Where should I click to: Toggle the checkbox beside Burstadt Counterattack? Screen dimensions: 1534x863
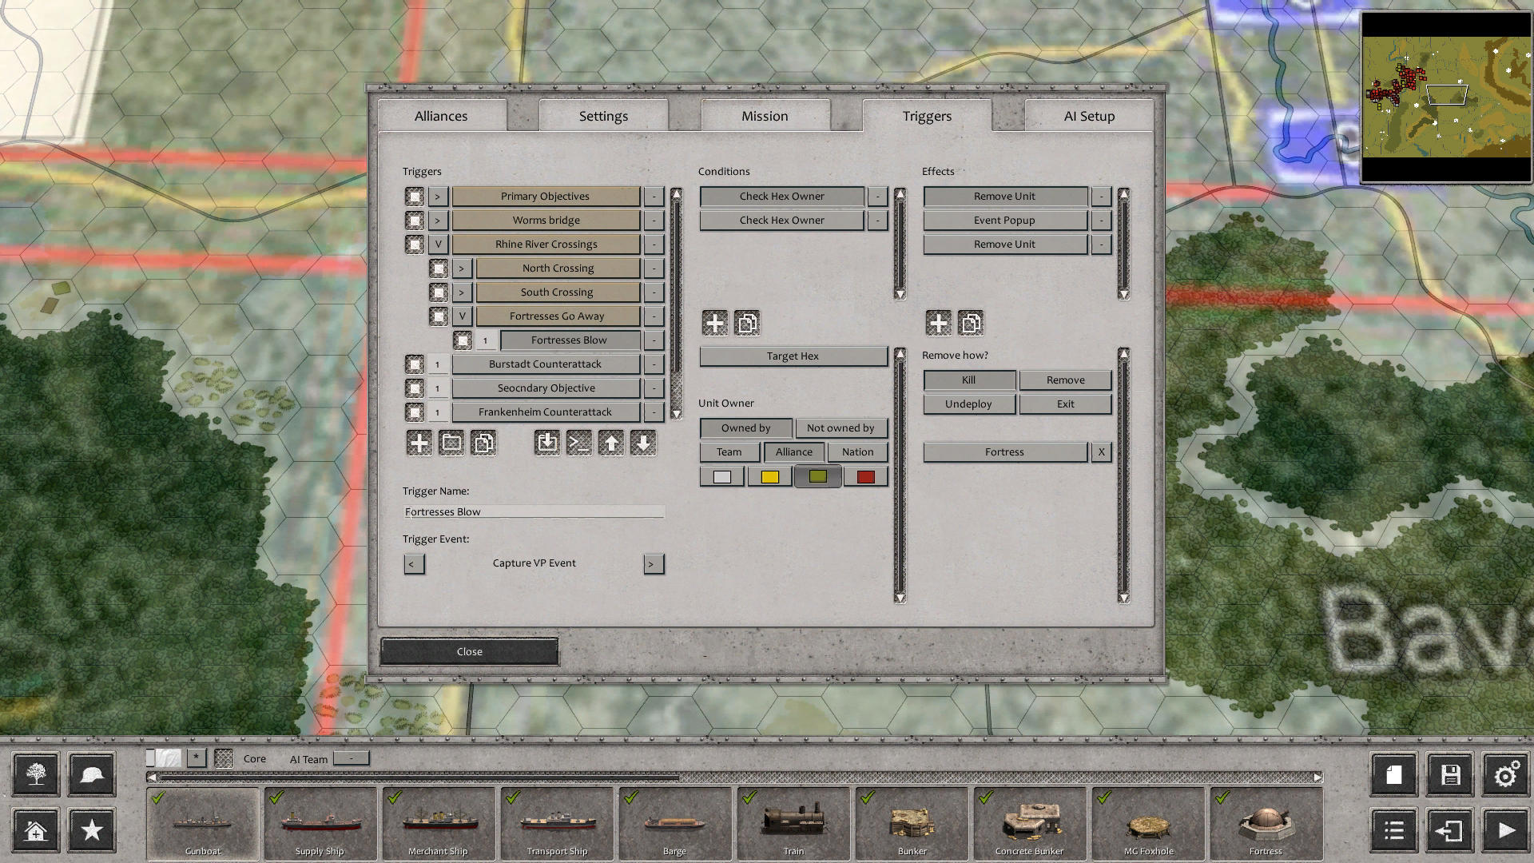point(414,364)
